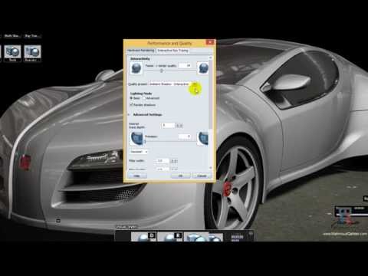Toggle the Render shadows checkbox

click(x=132, y=104)
